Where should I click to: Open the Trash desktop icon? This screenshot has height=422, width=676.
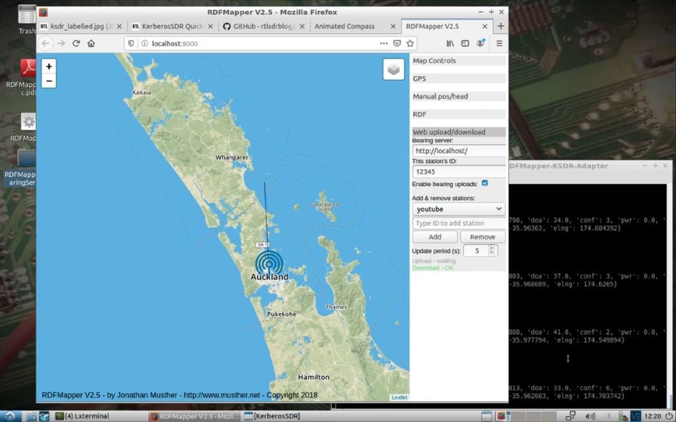pos(26,15)
